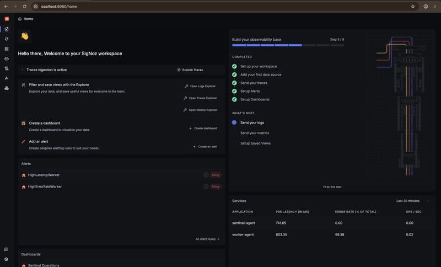Click the hard-hat shaped icon in the sidebar
441x267 pixels.
point(7,59)
